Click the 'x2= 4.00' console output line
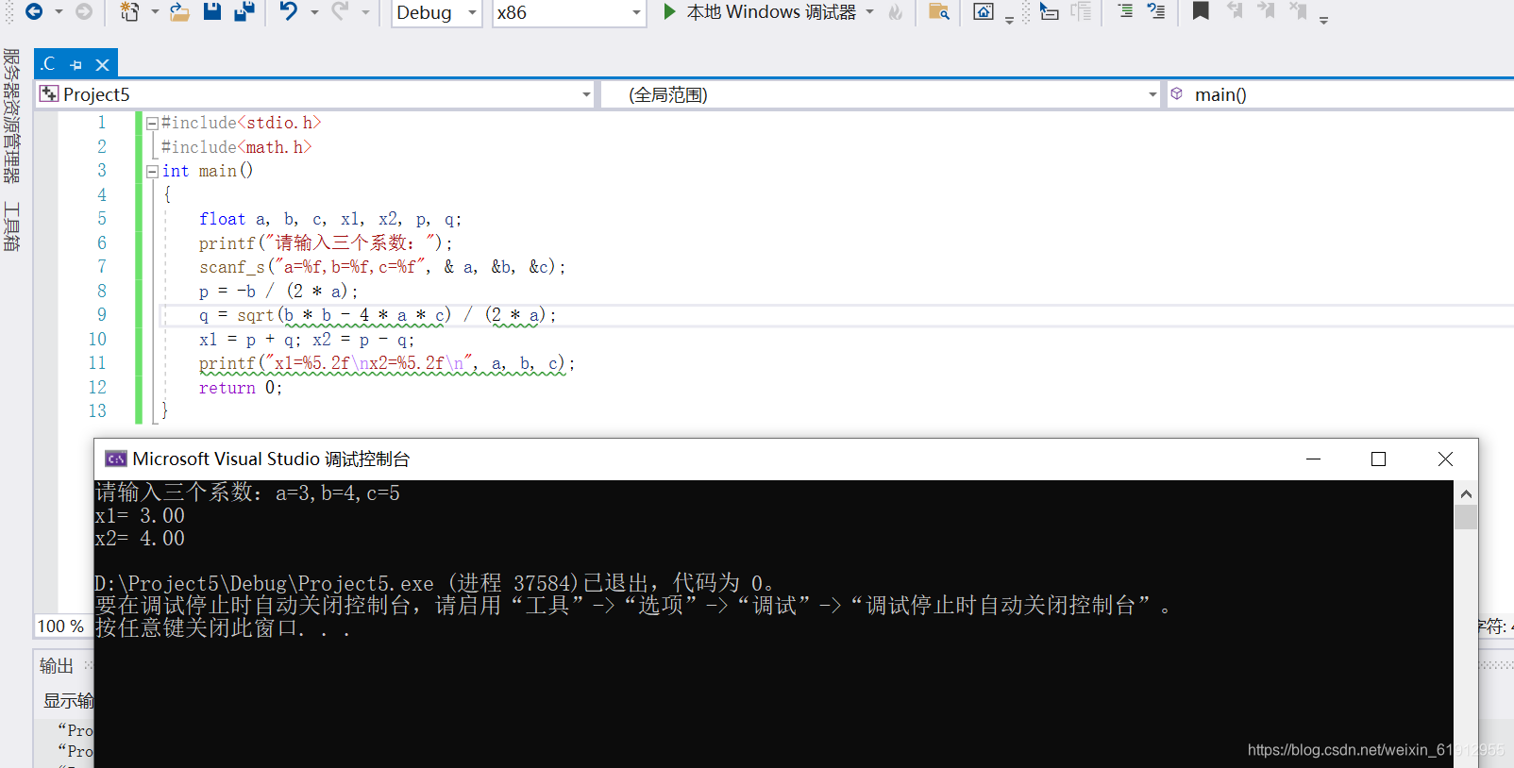This screenshot has width=1514, height=768. click(140, 539)
